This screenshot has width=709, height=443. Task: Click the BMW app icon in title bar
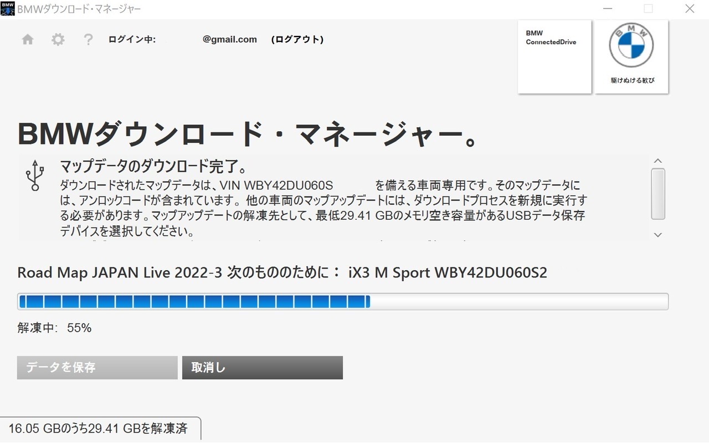(x=8, y=8)
